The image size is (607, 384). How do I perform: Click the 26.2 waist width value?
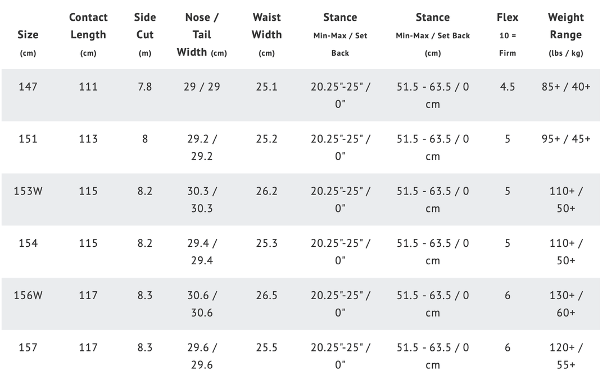coord(266,191)
